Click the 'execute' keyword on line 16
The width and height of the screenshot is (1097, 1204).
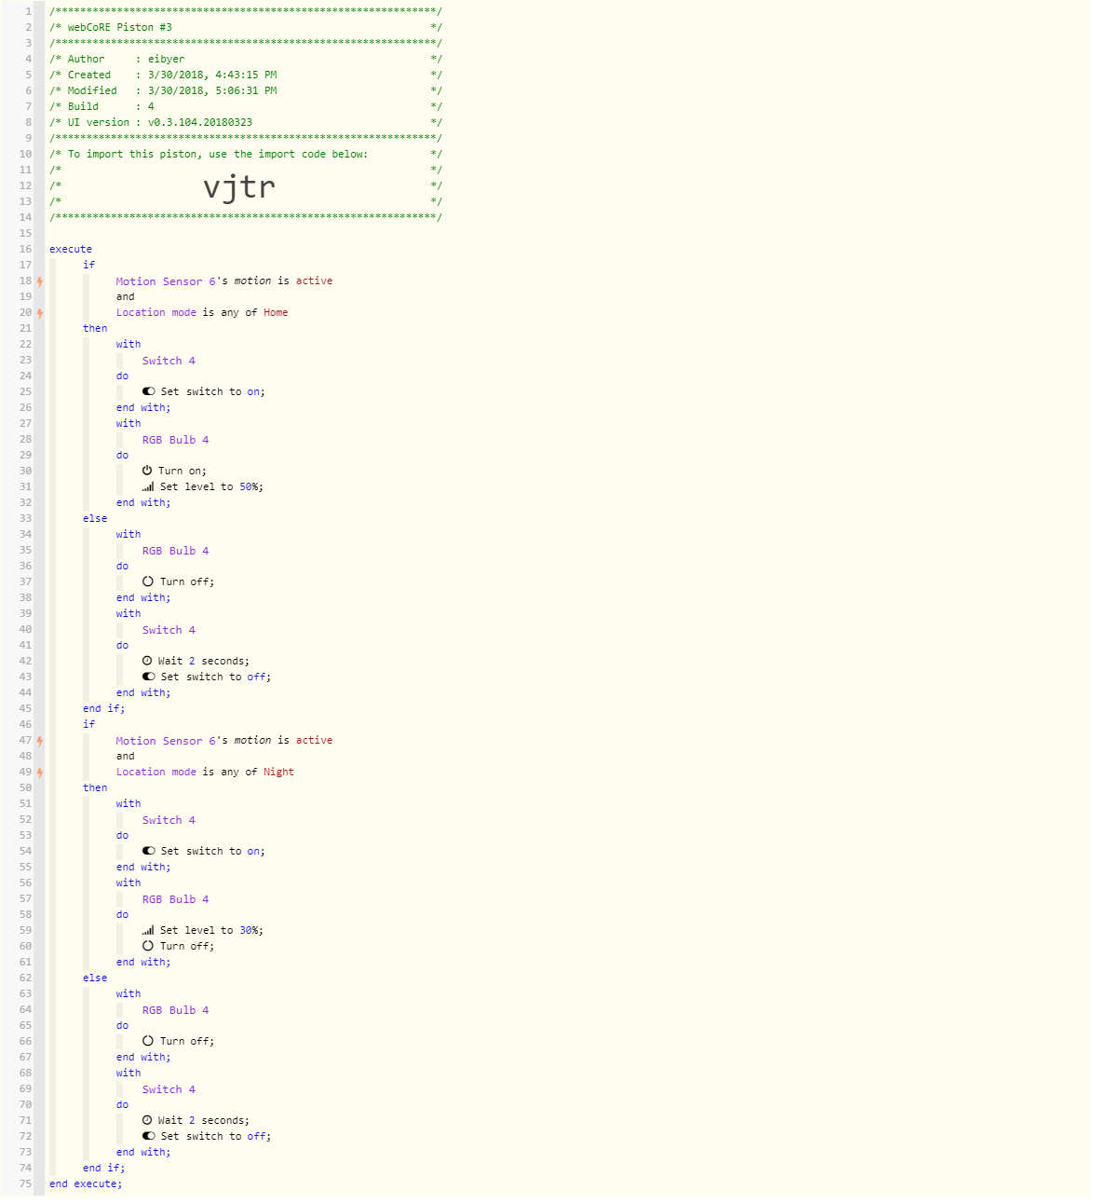click(71, 250)
